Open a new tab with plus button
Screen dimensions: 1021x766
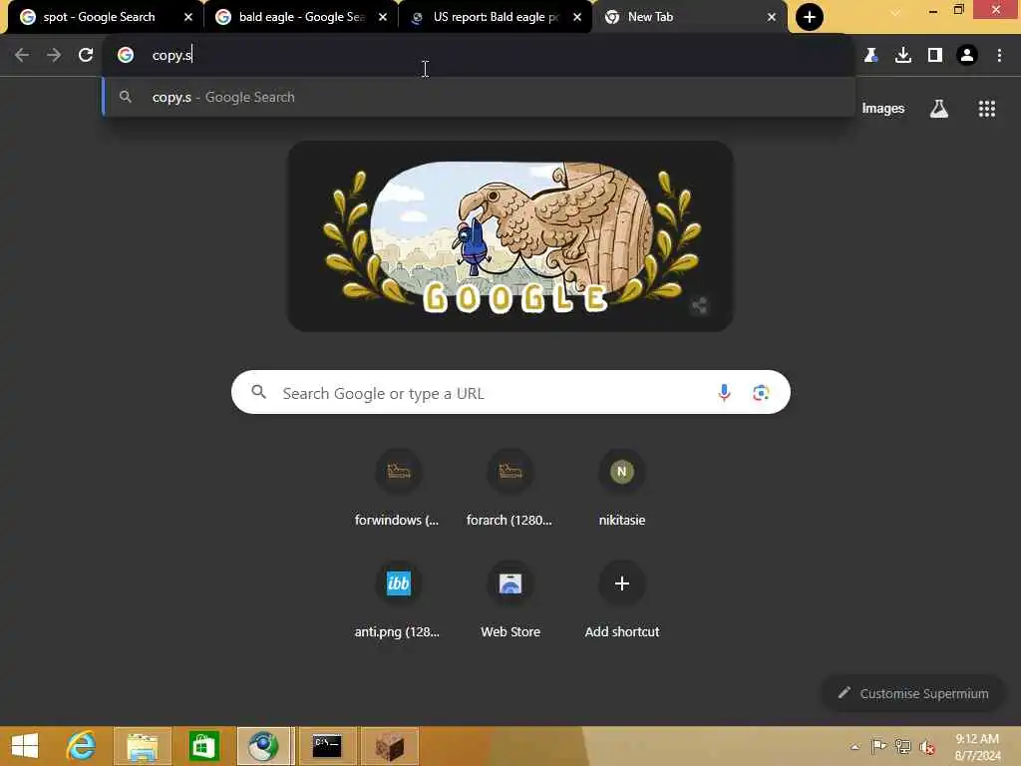coord(810,17)
